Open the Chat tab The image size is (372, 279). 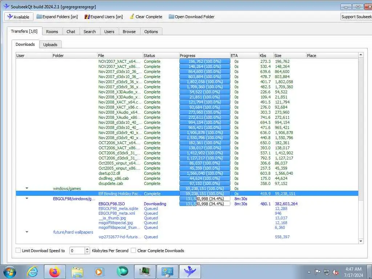(x=71, y=32)
